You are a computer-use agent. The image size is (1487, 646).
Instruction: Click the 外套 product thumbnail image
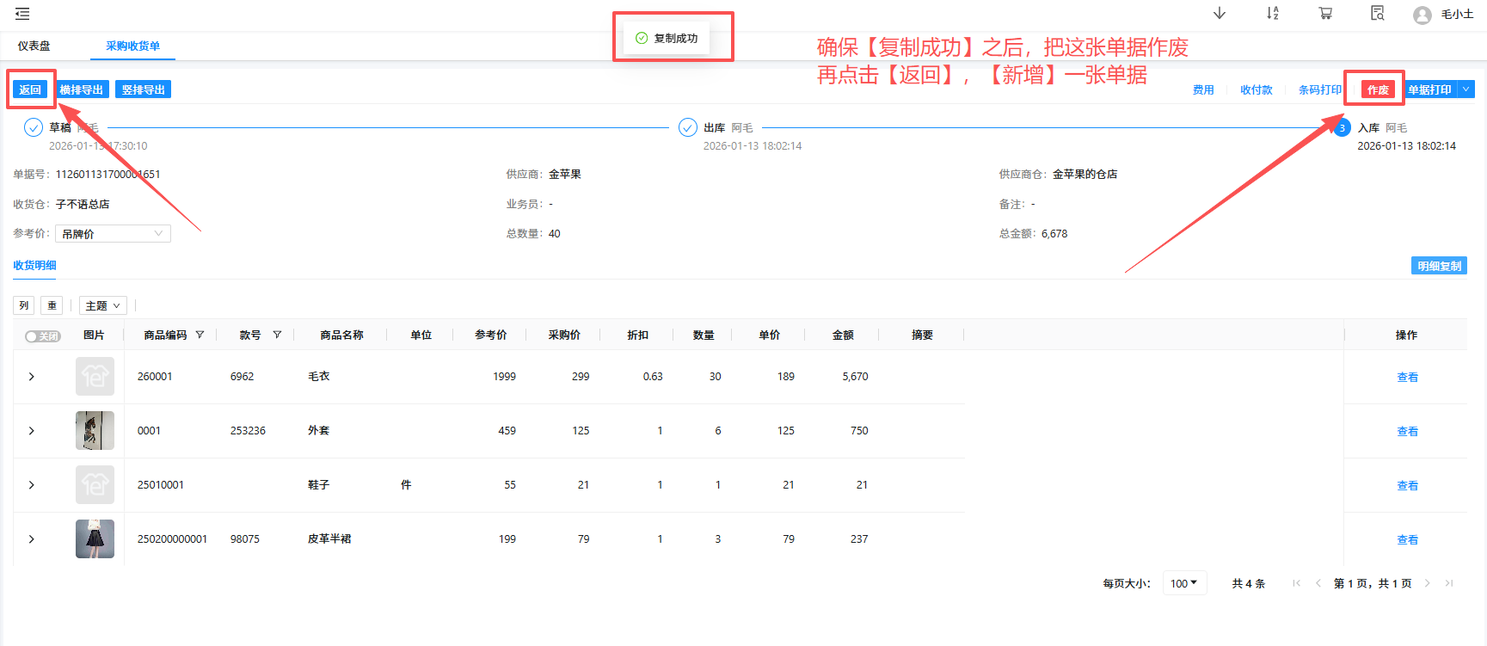95,431
